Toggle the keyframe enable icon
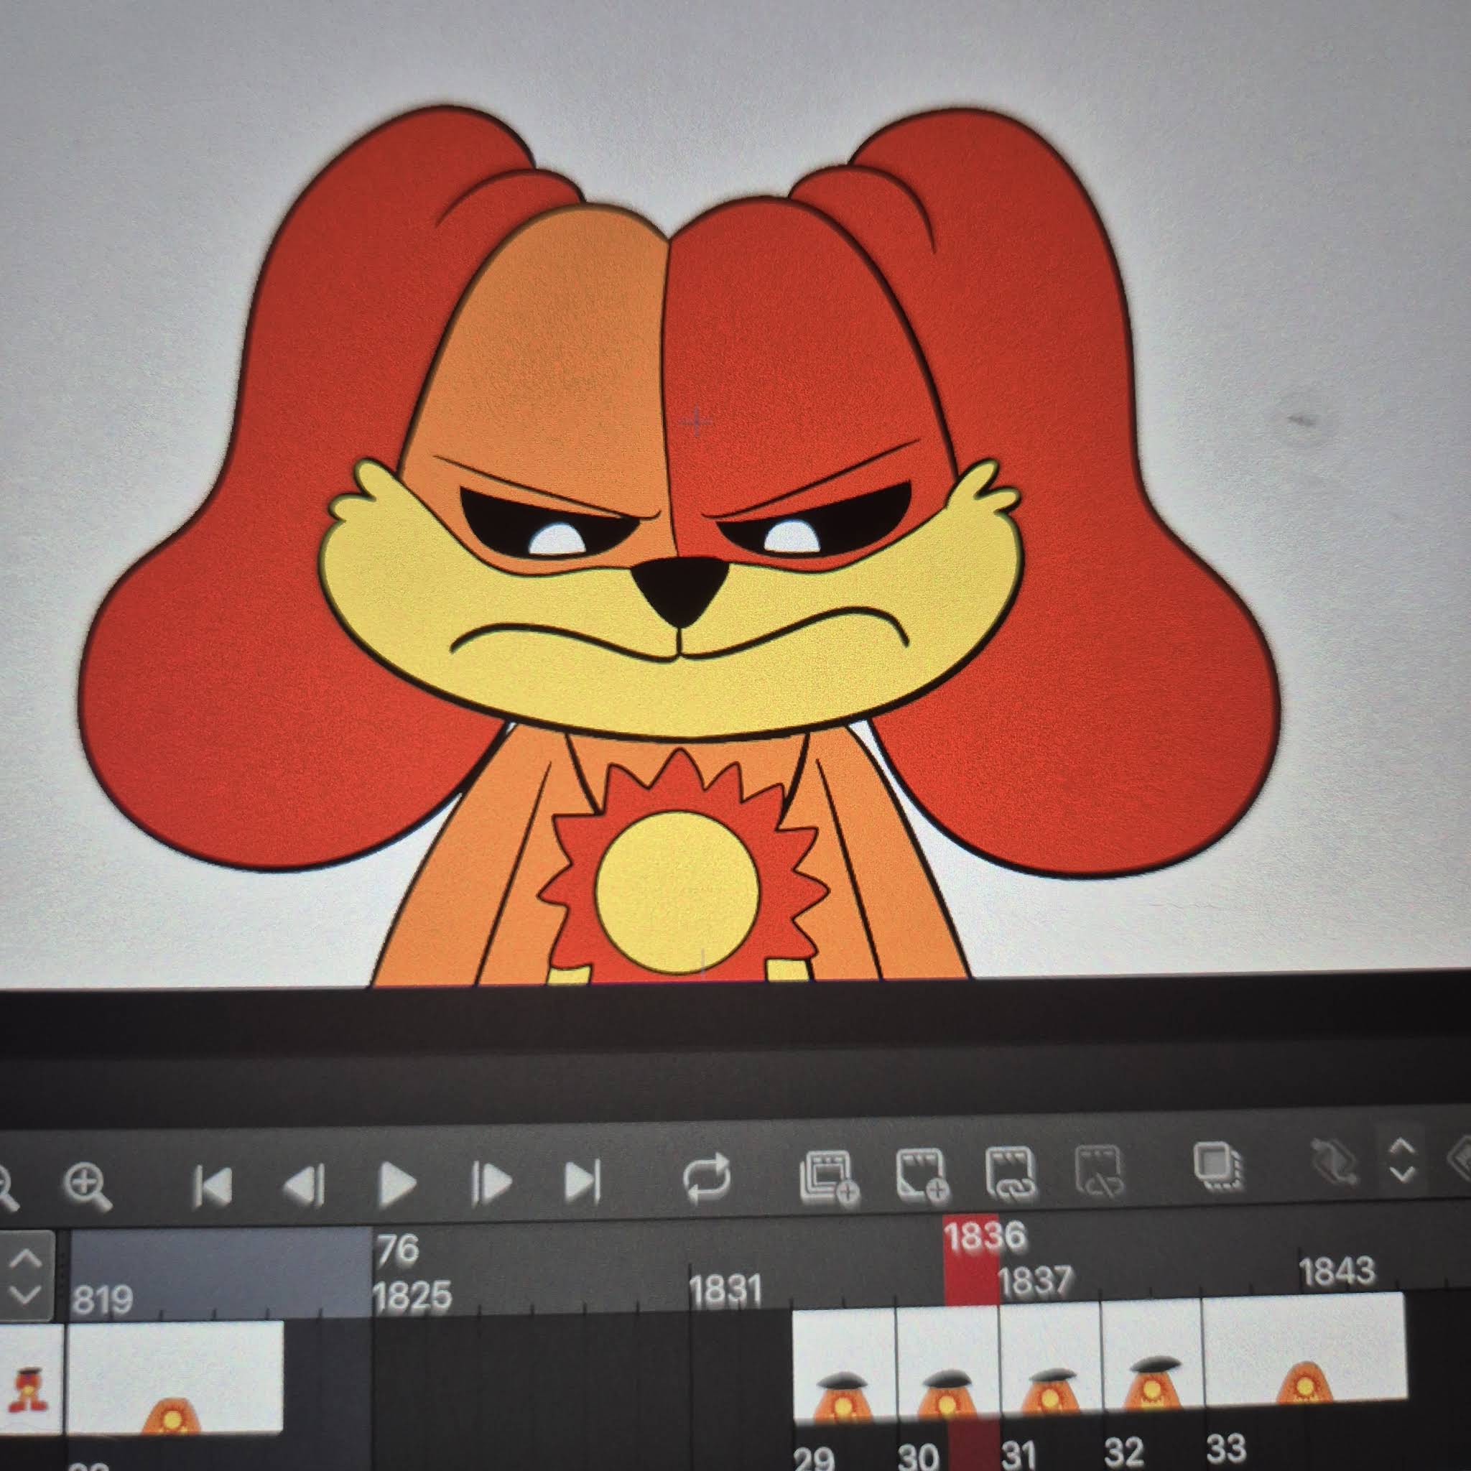The image size is (1471, 1471). (1335, 1163)
